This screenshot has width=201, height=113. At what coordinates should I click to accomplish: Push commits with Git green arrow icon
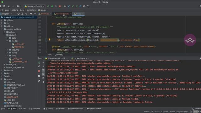tap(77, 6)
